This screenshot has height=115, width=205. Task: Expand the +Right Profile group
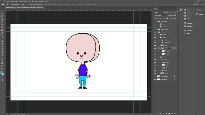(x=158, y=29)
